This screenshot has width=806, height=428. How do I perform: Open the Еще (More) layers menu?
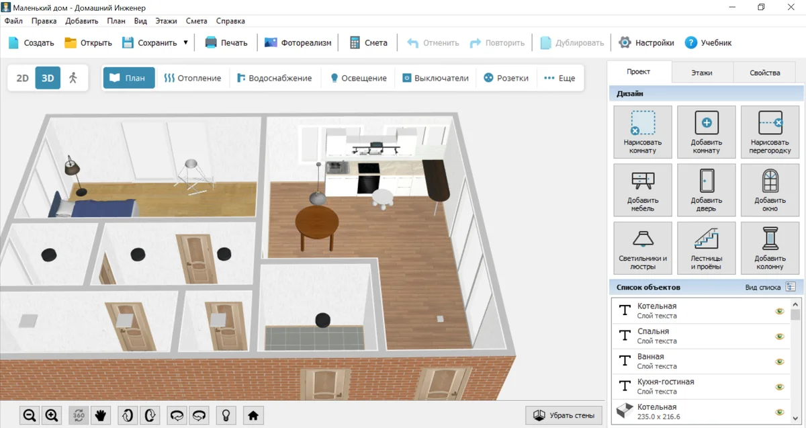(559, 78)
